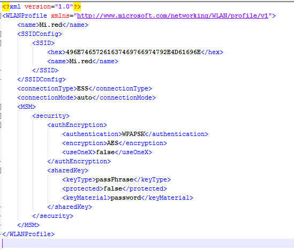
Task: Click the closing </SSID> tag
Action: (x=45, y=70)
